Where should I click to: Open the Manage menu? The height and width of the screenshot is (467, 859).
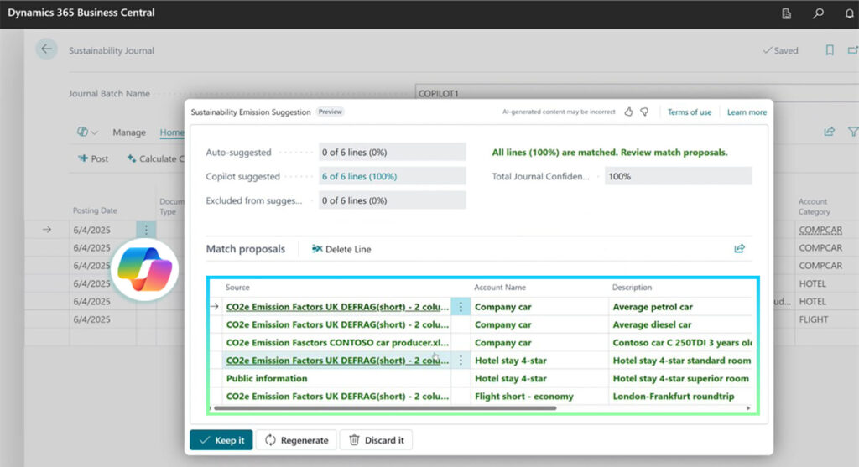click(x=129, y=132)
